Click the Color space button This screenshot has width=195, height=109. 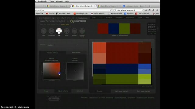click(130, 18)
